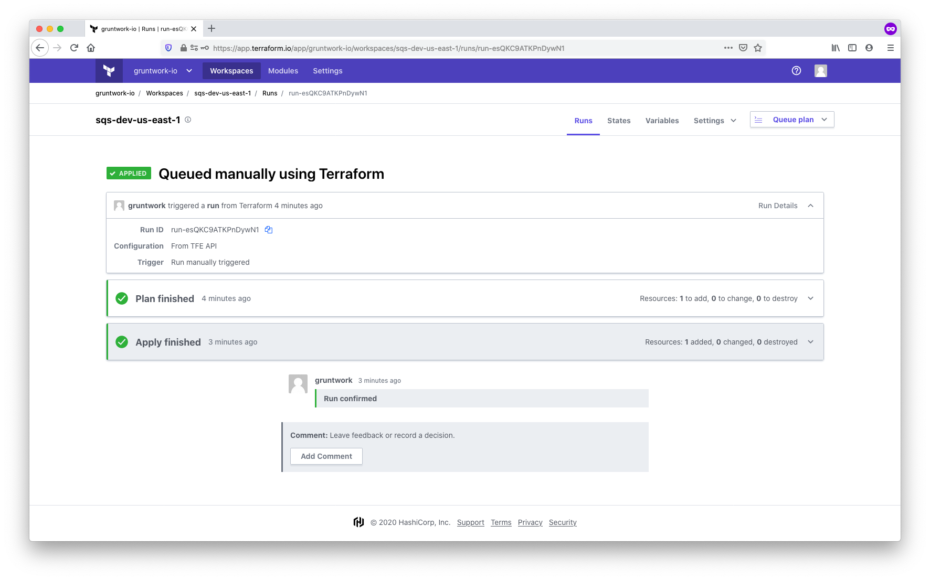930x580 pixels.
Task: Open the Firefox hamburger menu
Action: tap(890, 48)
